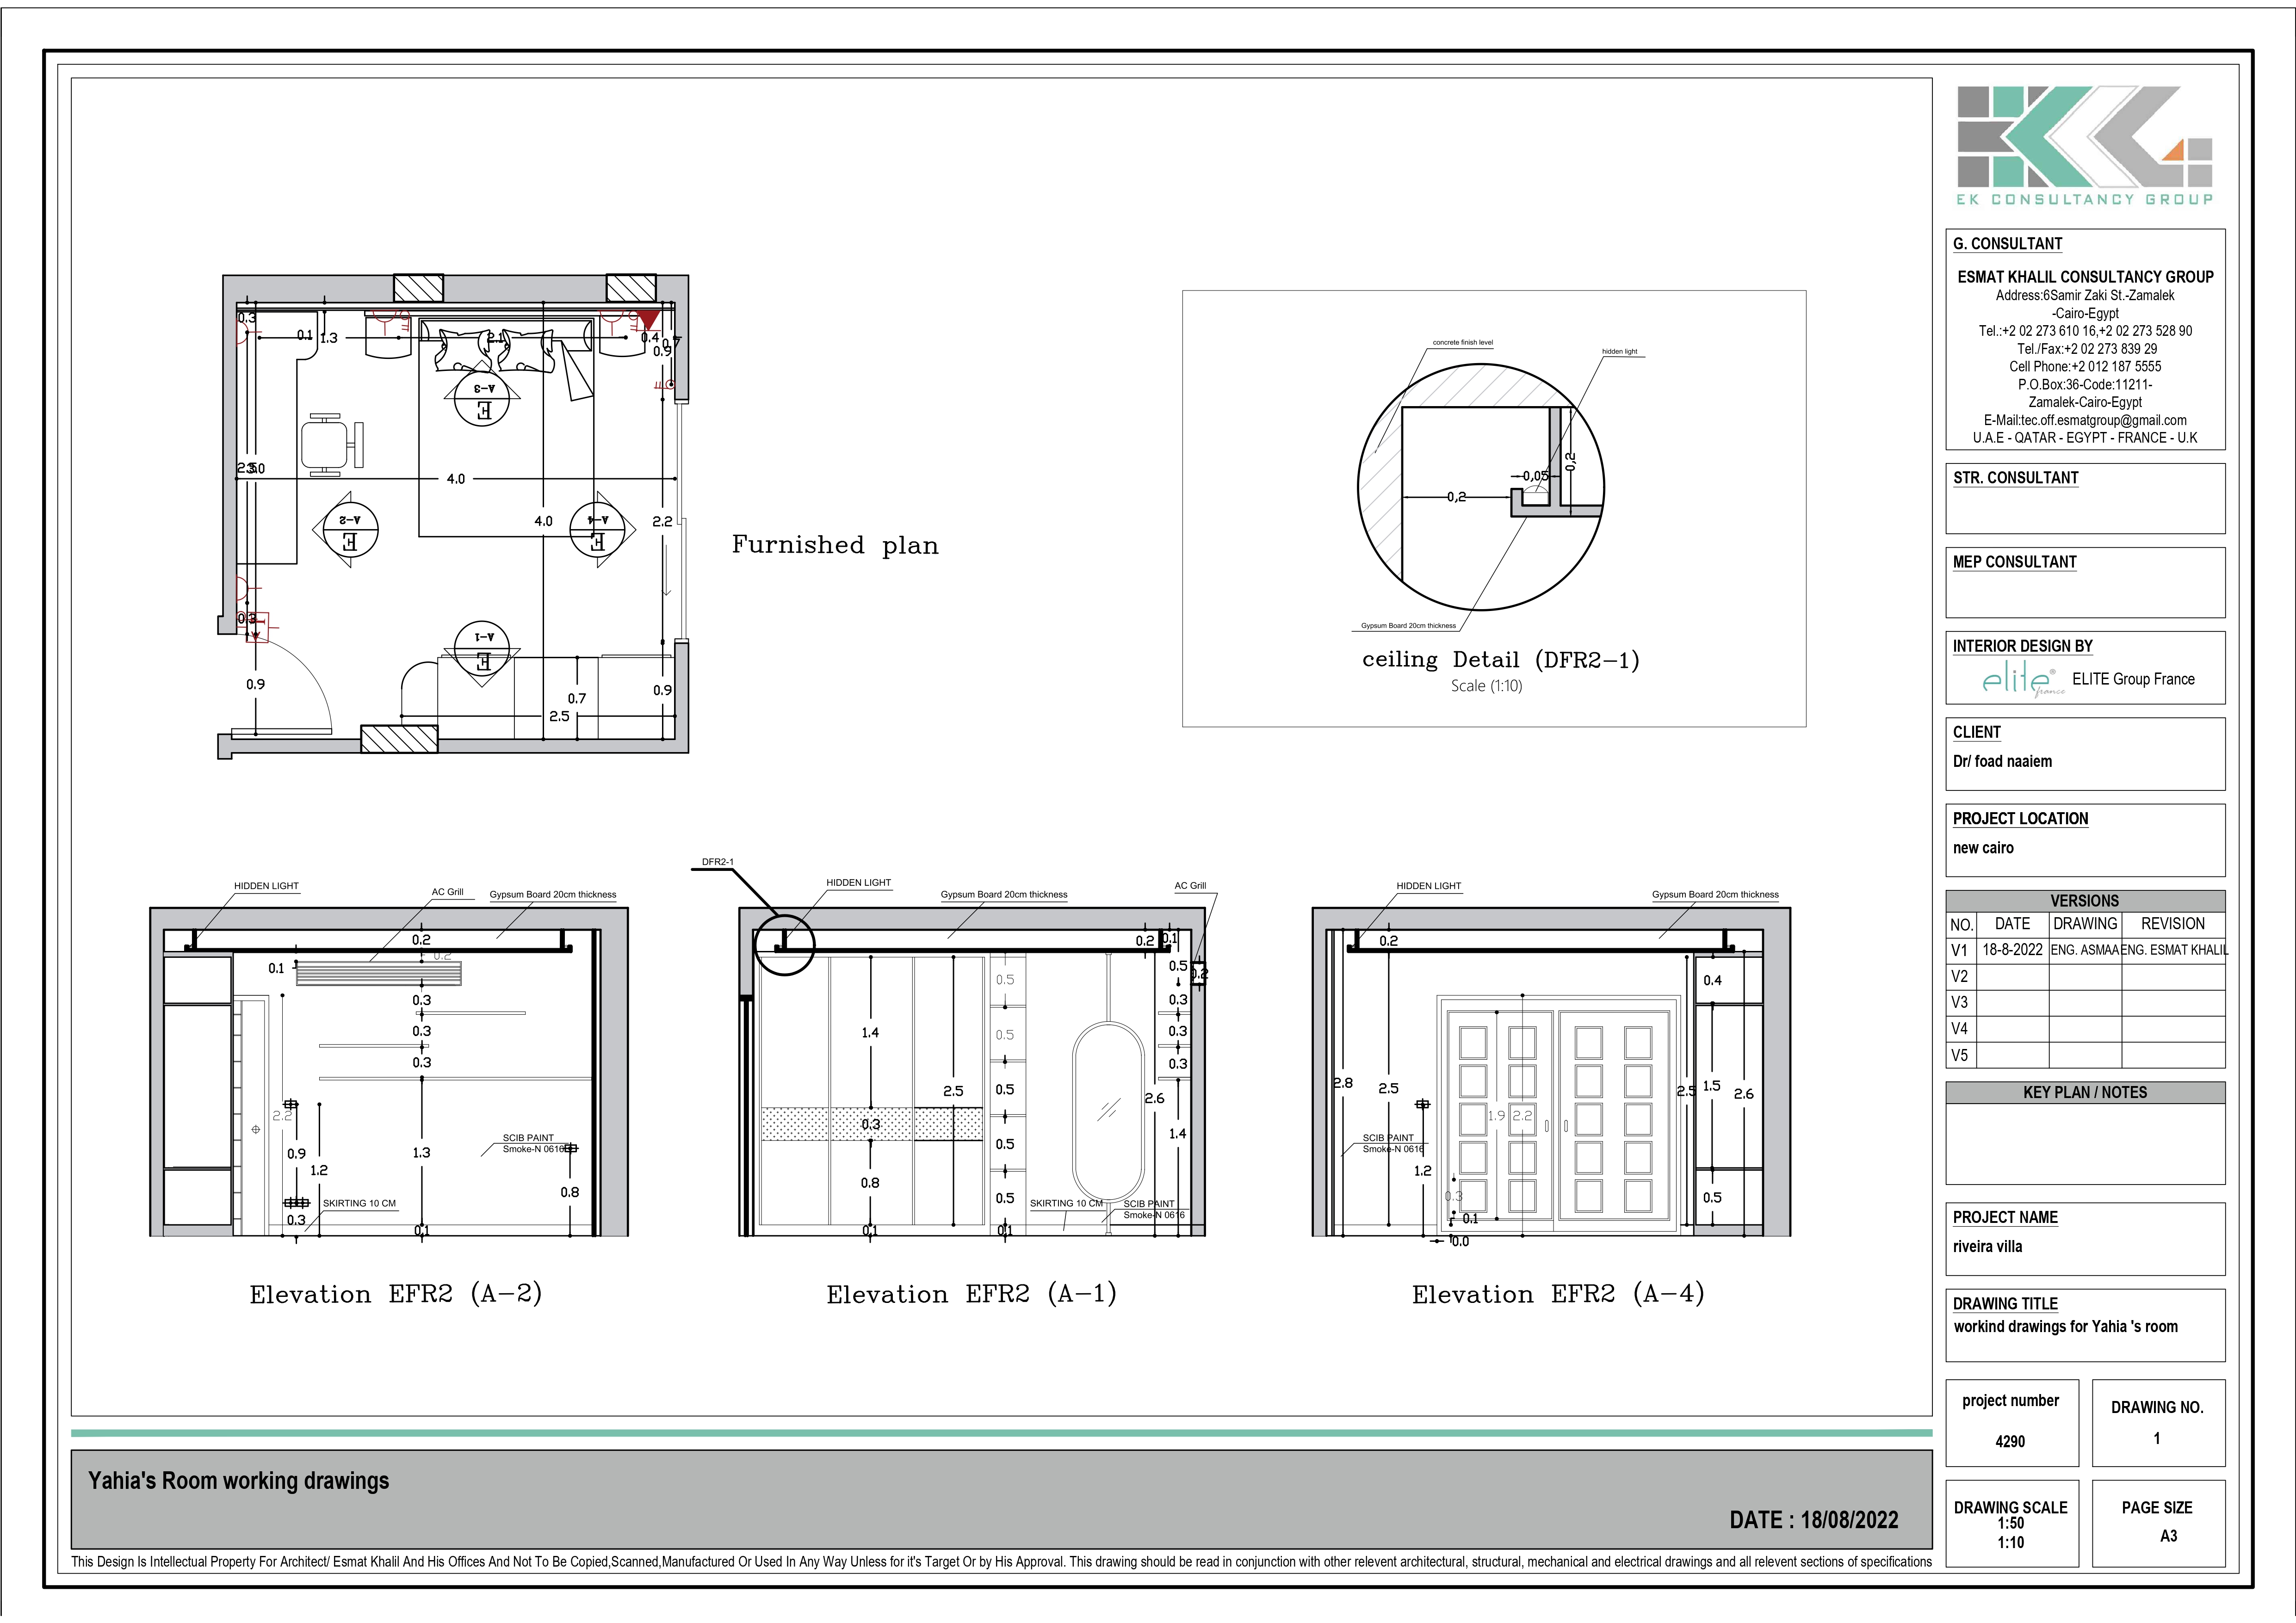The image size is (2296, 1623).
Task: Select the V1 version row date 18-8-2022
Action: coord(2012,950)
